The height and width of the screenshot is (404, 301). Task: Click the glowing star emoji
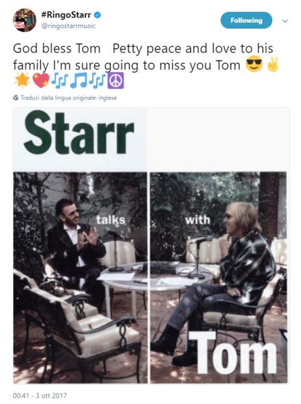click(22, 81)
